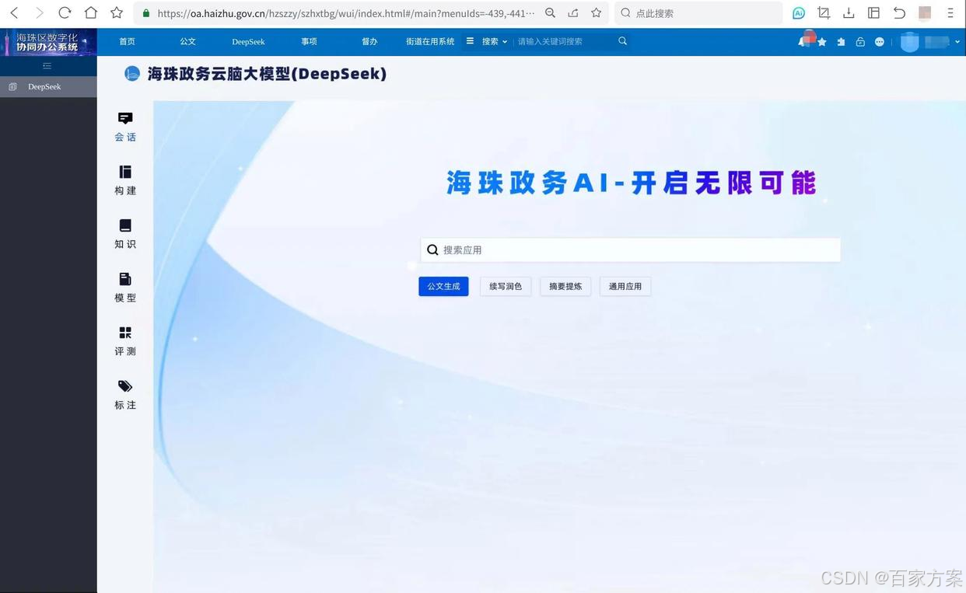Image resolution: width=966 pixels, height=593 pixels.
Task: Open the 首页 menu item
Action: pyautogui.click(x=127, y=41)
